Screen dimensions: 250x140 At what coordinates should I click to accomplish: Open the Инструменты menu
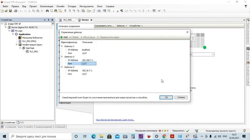[86, 6]
